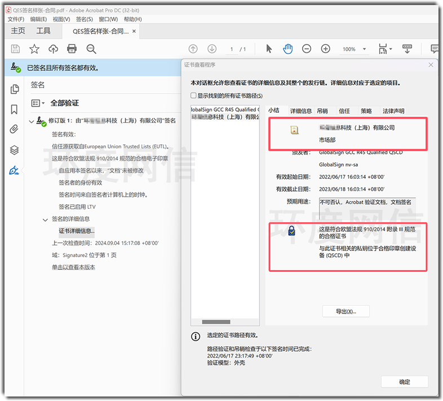This screenshot has height=401, width=443.
Task: Select the 吊销 certificate tab
Action: [x=322, y=111]
